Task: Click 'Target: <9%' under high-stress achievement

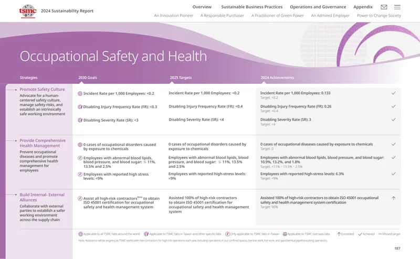Action: click(x=269, y=178)
